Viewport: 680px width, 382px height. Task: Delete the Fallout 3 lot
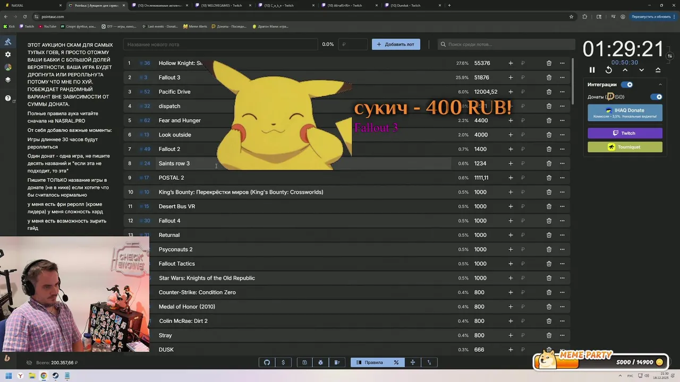[549, 77]
